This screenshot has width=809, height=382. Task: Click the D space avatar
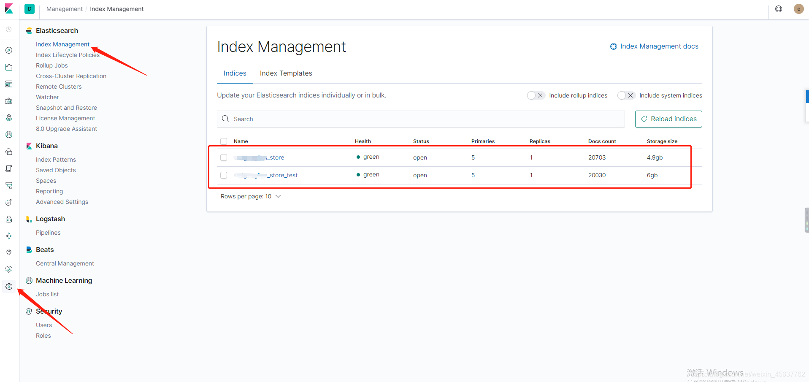point(30,9)
